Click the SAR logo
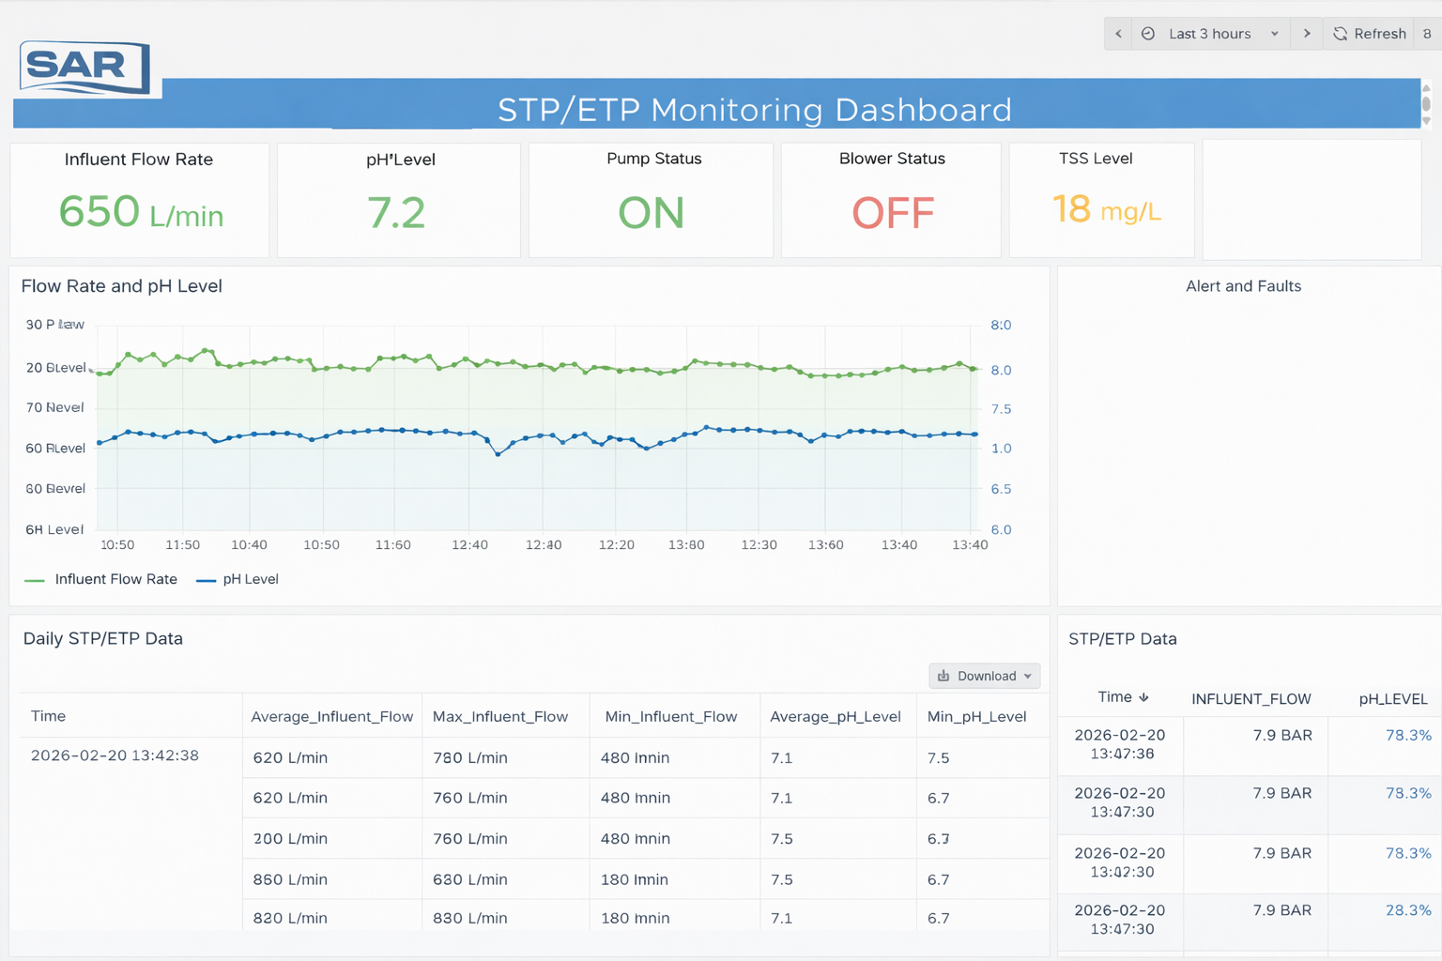The width and height of the screenshot is (1442, 961). [84, 68]
